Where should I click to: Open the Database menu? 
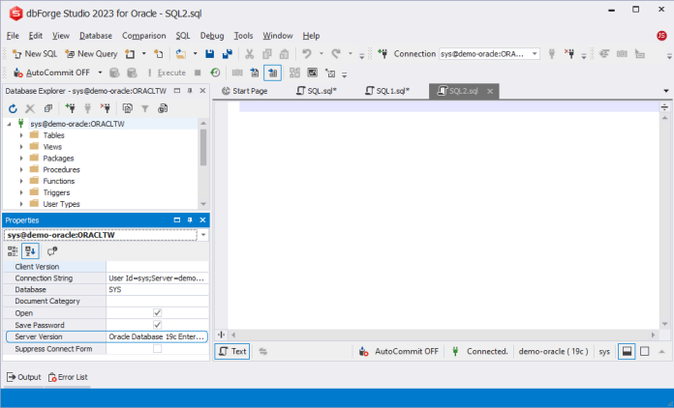pyautogui.click(x=95, y=36)
